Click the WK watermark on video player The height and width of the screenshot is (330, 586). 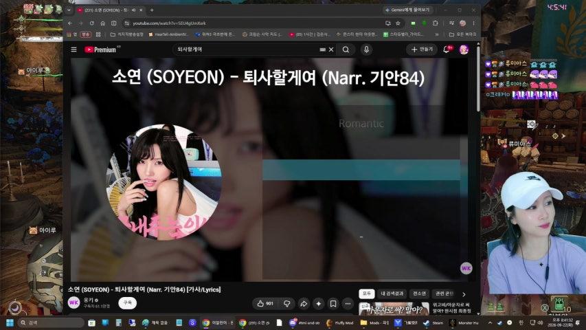coord(466,268)
